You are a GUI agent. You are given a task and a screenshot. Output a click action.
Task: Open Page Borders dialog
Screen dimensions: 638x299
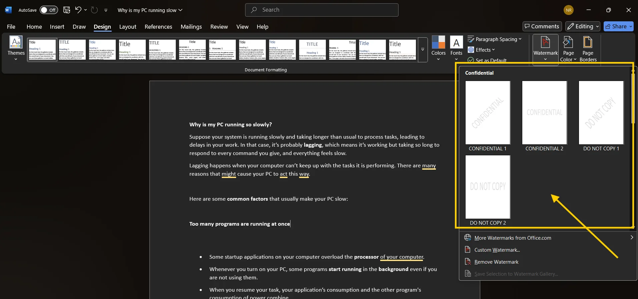588,49
